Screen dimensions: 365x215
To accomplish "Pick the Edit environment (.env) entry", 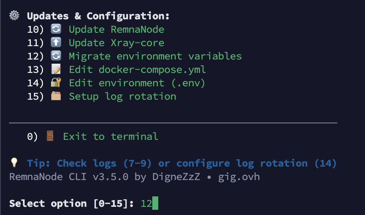I will point(137,83).
